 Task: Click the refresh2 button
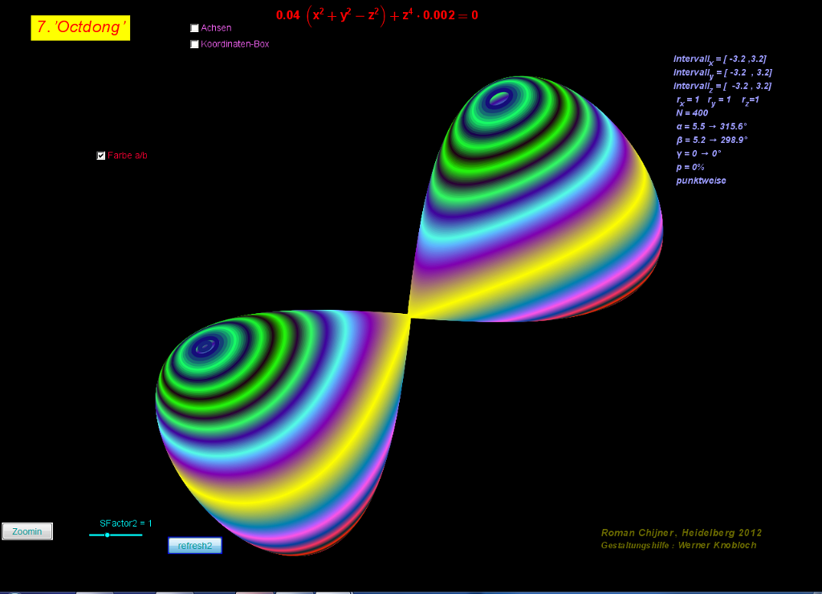195,546
